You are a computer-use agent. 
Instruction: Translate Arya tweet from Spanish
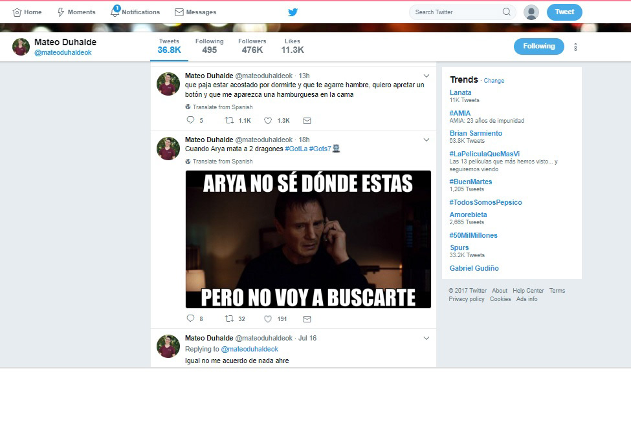[223, 161]
